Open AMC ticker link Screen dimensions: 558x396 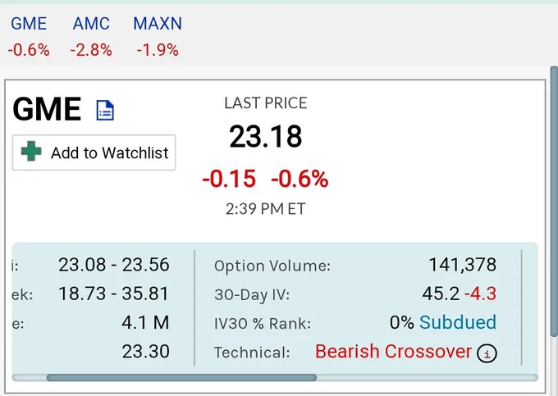click(91, 24)
